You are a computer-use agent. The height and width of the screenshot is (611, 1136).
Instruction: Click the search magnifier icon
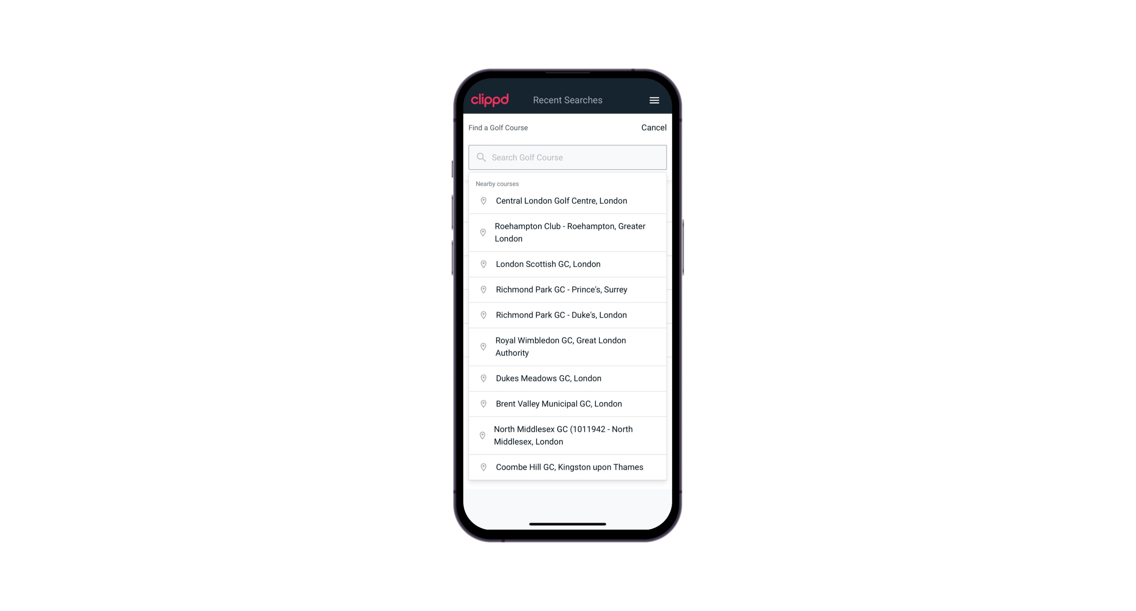coord(481,157)
